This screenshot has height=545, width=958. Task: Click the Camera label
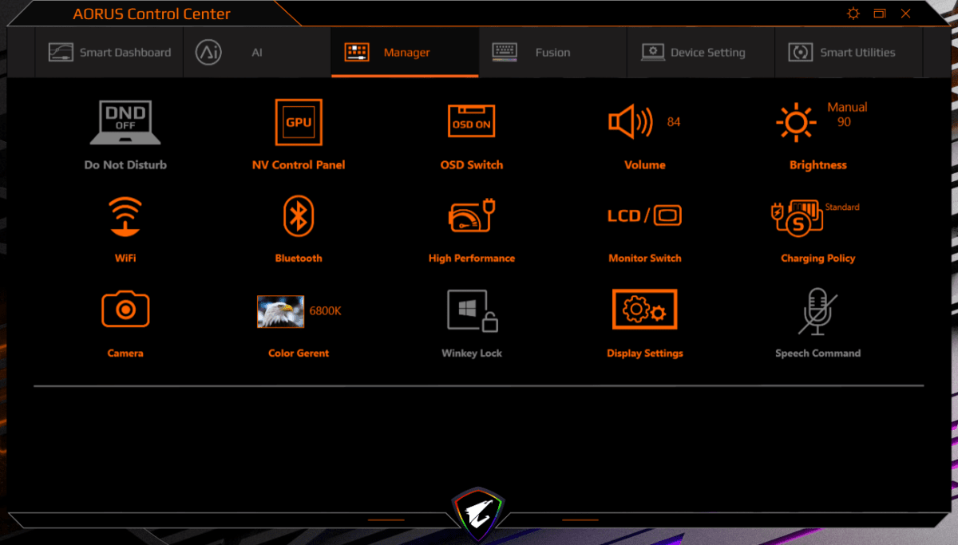coord(125,353)
